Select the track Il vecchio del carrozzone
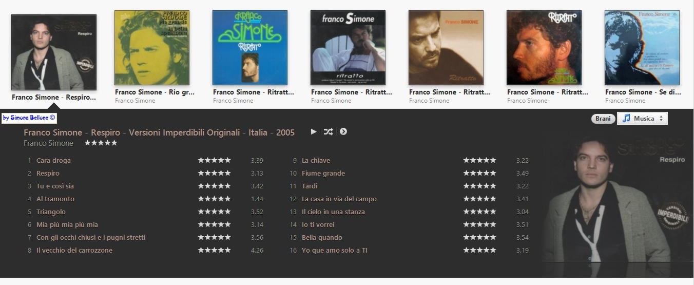Image resolution: width=694 pixels, height=285 pixels. point(74,250)
